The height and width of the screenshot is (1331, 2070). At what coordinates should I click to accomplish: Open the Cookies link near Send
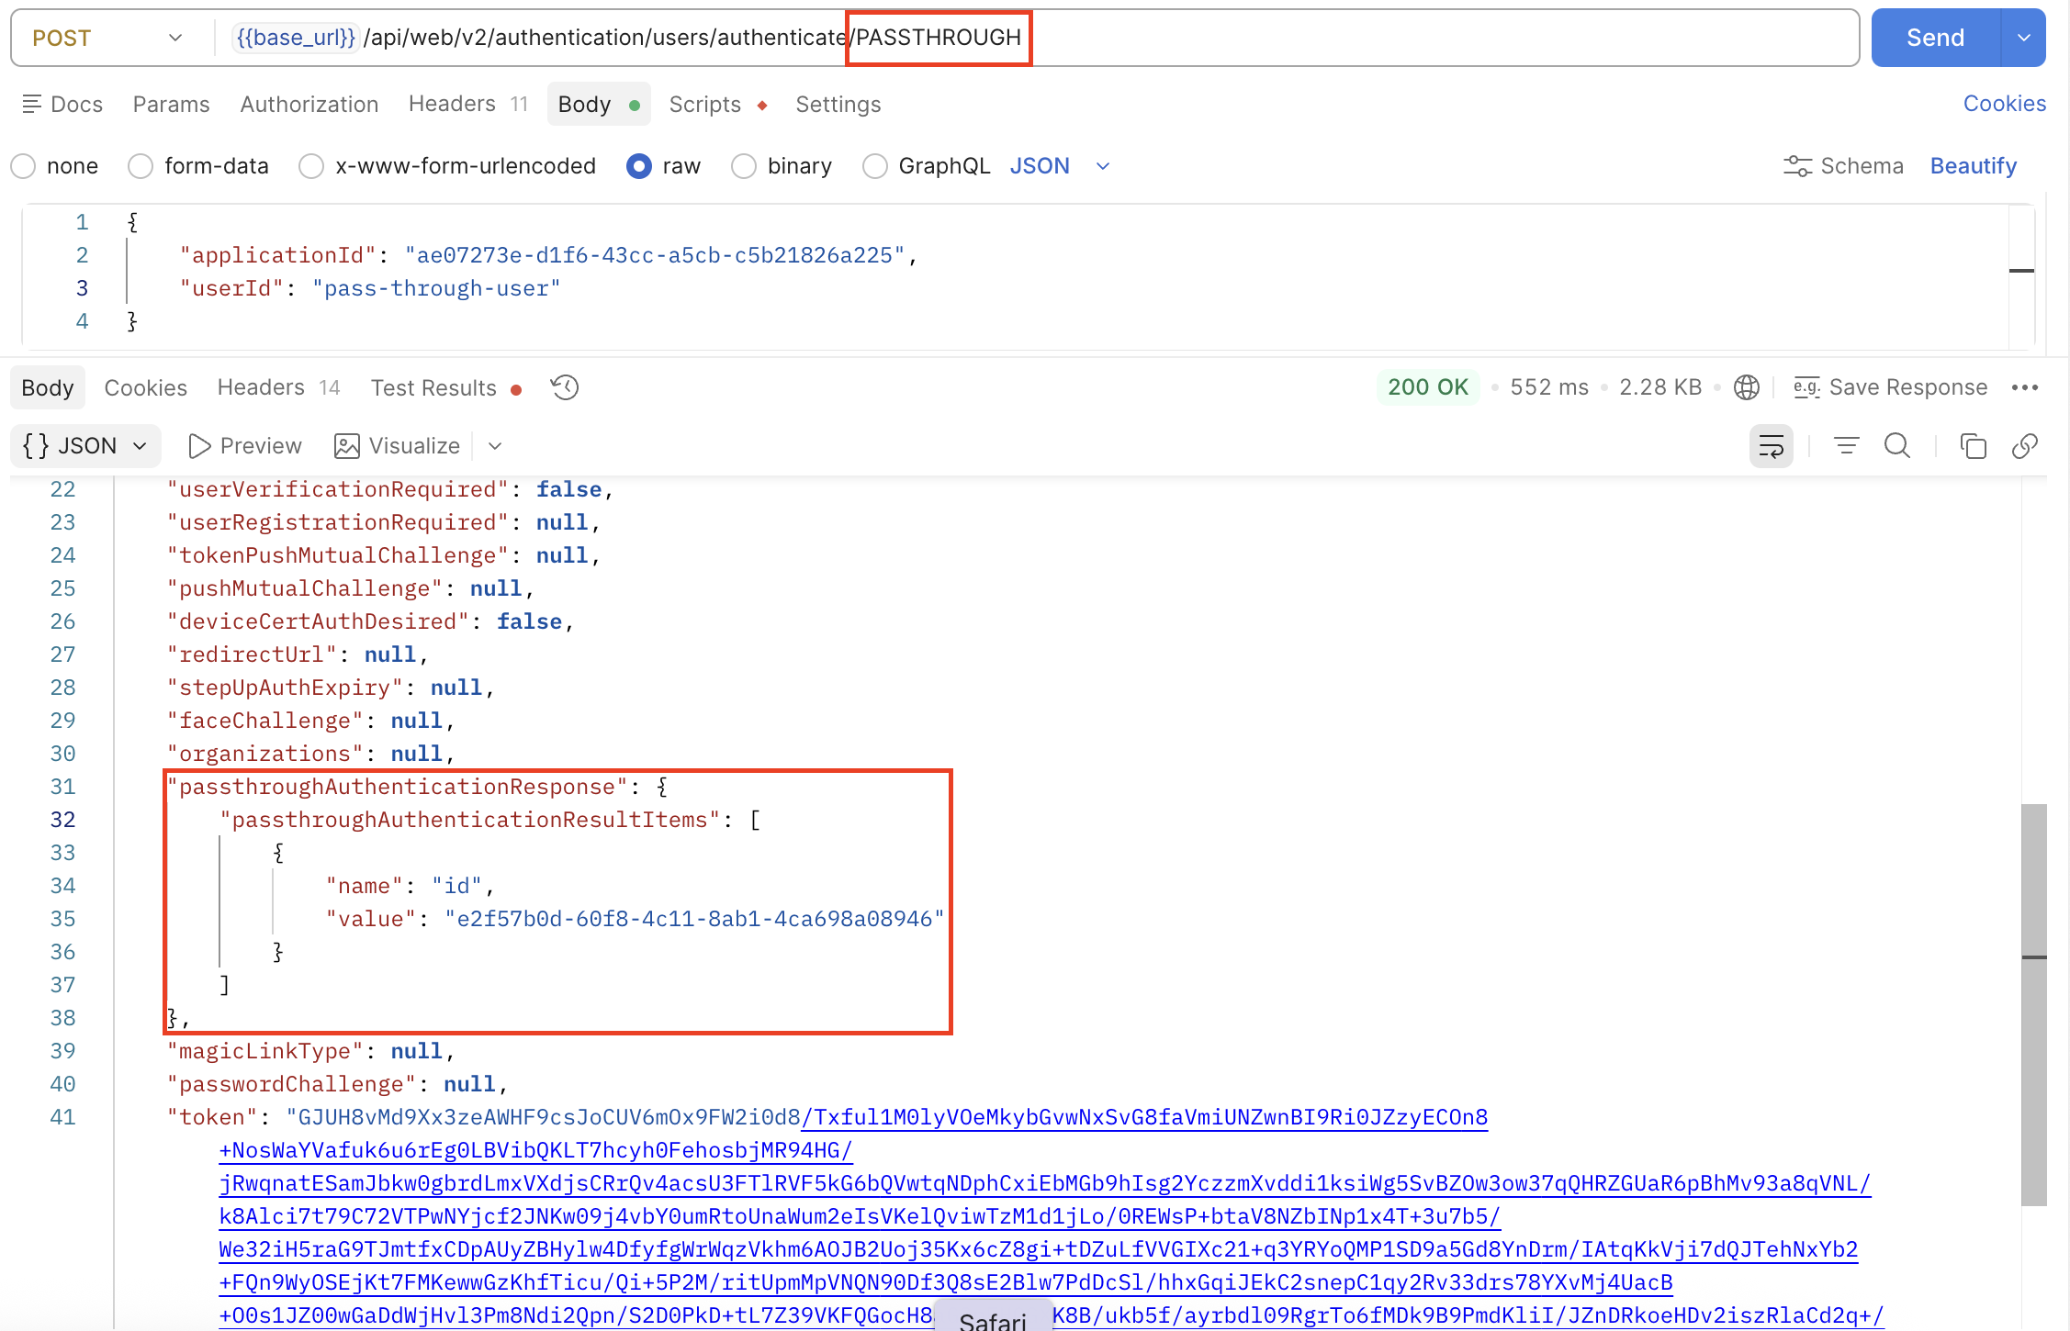tap(2005, 104)
